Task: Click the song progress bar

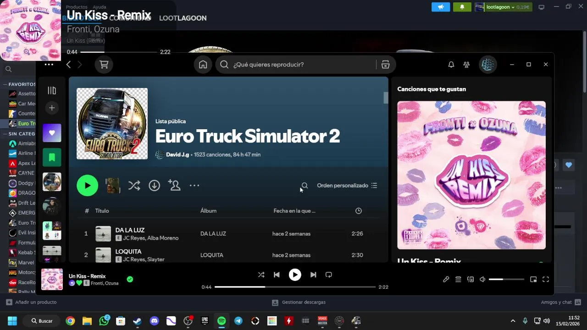Action: (295, 287)
